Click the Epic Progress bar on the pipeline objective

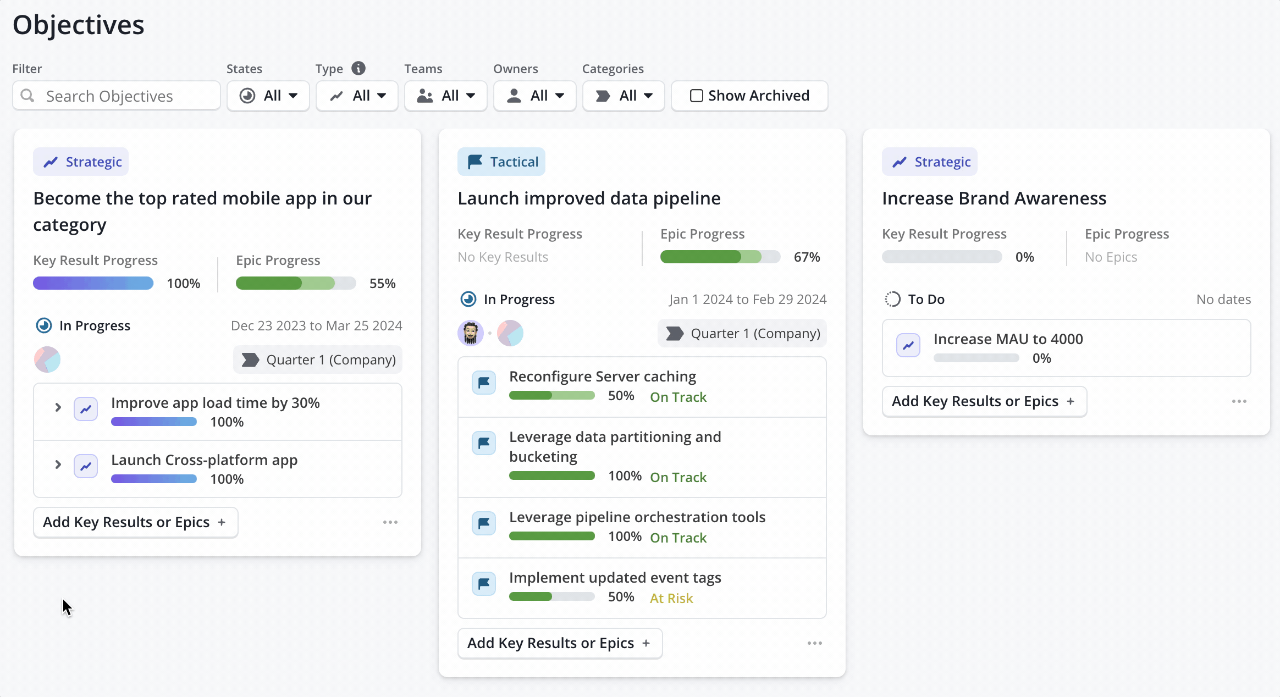pos(720,257)
